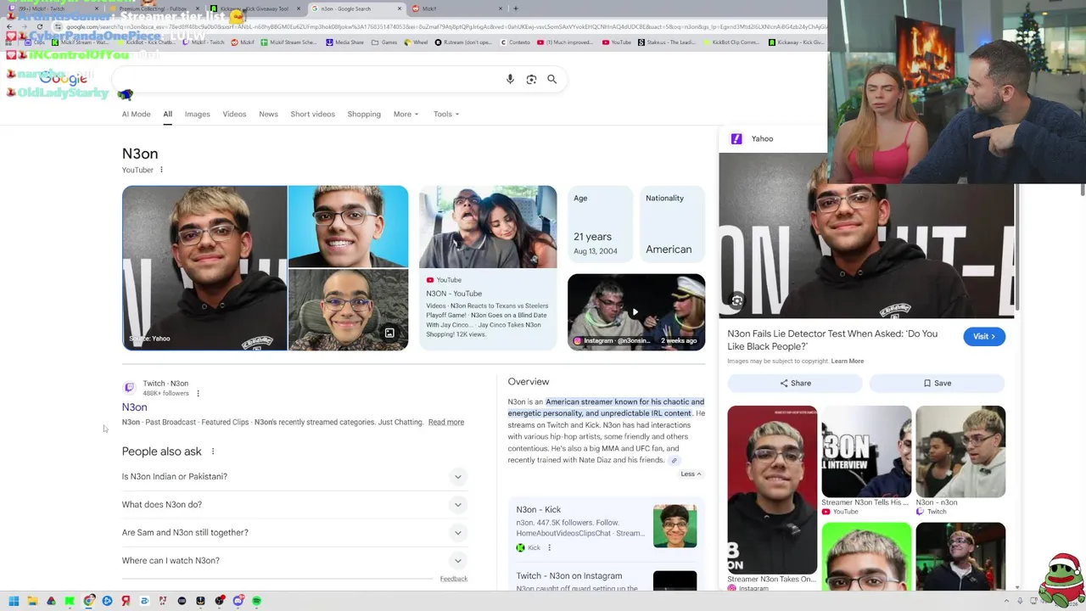Switch to Premium Collecting Pullbox browser tab
Screen dimensions: 1086x611
[153, 8]
